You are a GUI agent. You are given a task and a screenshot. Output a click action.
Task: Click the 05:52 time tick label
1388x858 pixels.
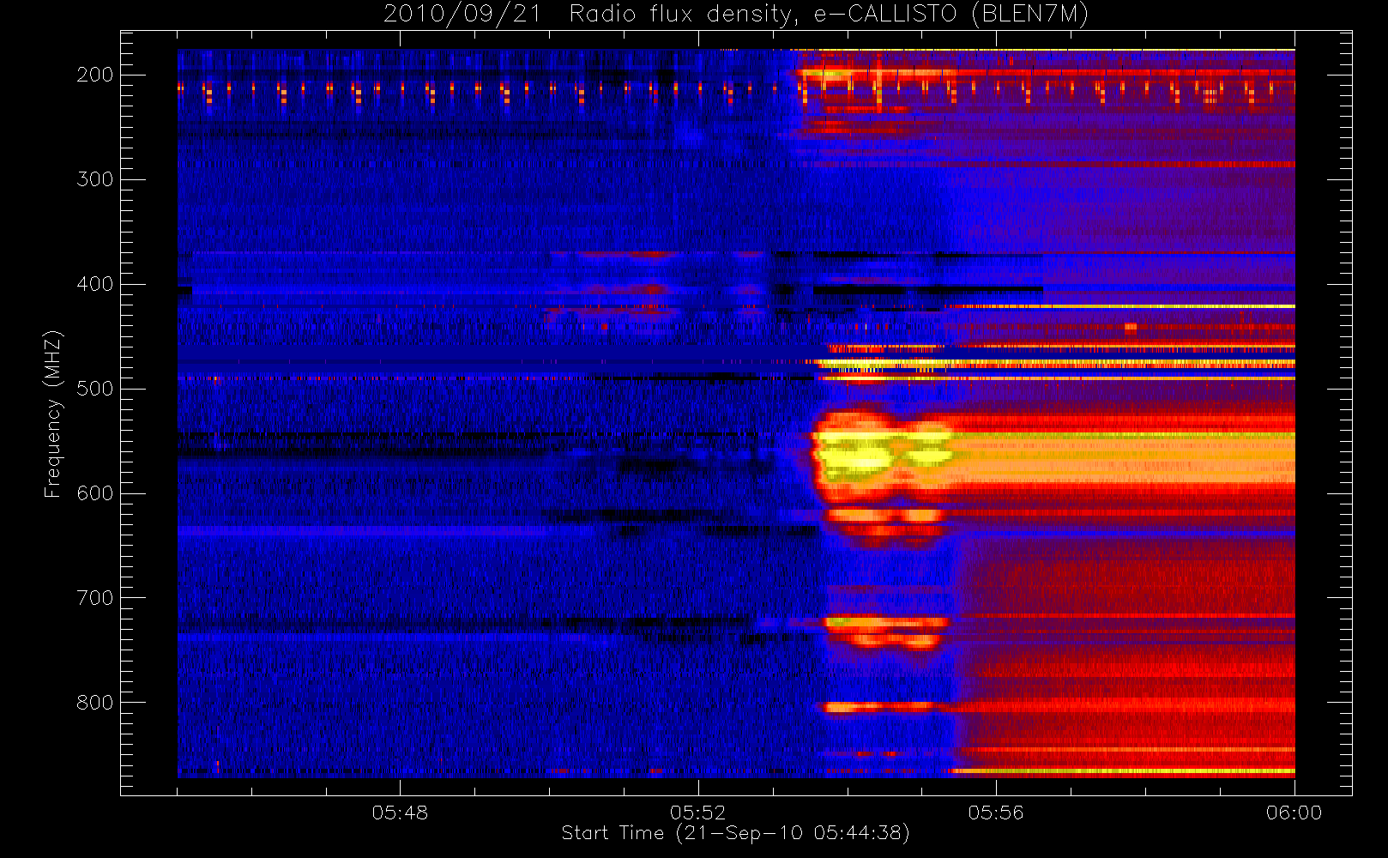[x=697, y=813]
